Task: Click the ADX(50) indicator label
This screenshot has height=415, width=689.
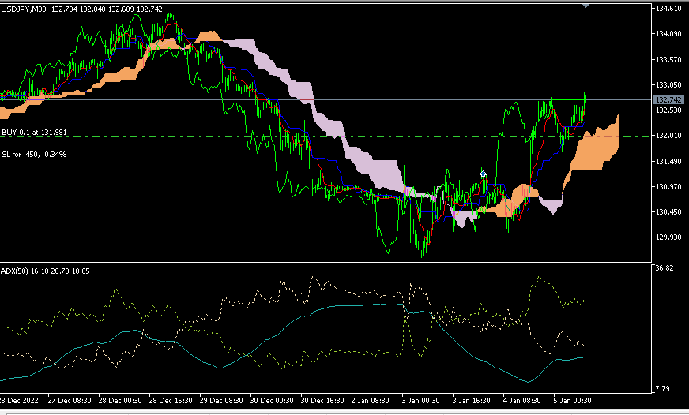Action: pyautogui.click(x=15, y=271)
